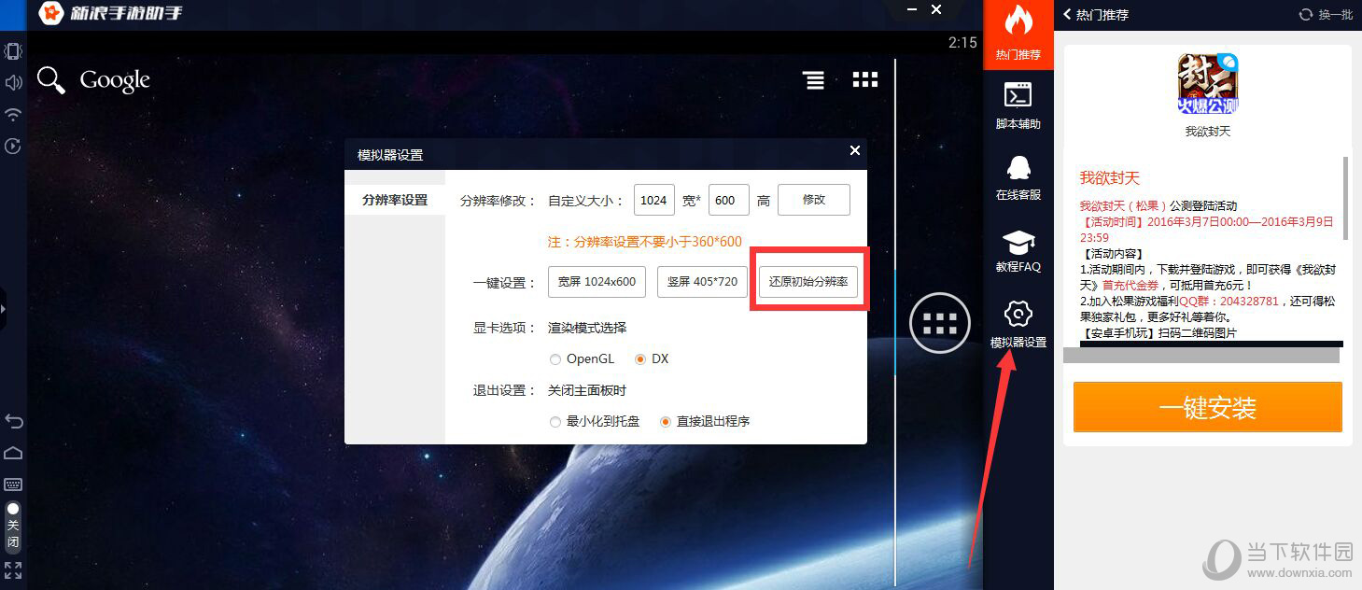Open the 脚本辅助 script assistant panel

[x=1018, y=103]
